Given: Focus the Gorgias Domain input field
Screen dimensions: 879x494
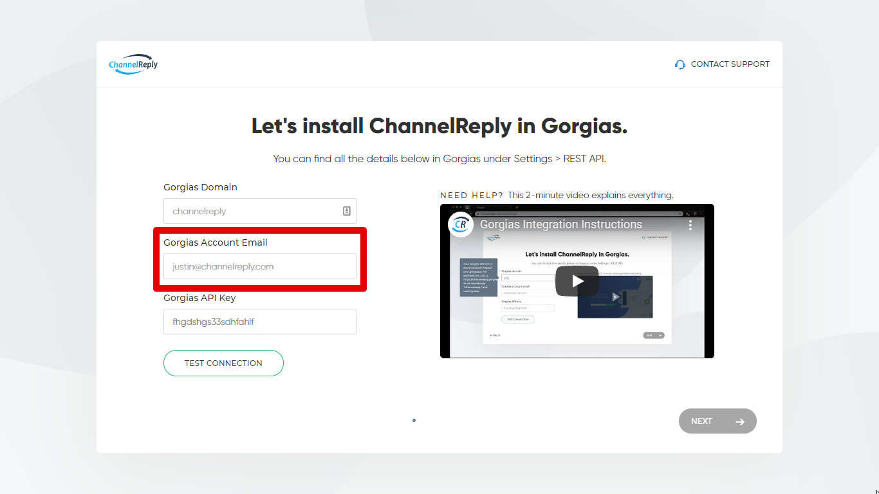Looking at the screenshot, I should point(260,211).
